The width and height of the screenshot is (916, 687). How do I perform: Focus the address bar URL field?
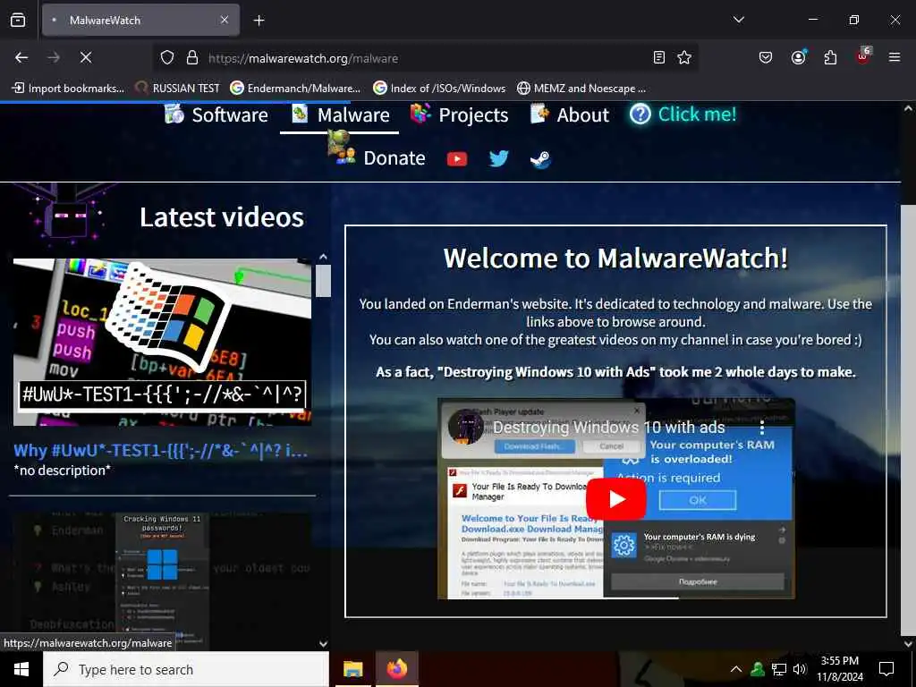[425, 58]
